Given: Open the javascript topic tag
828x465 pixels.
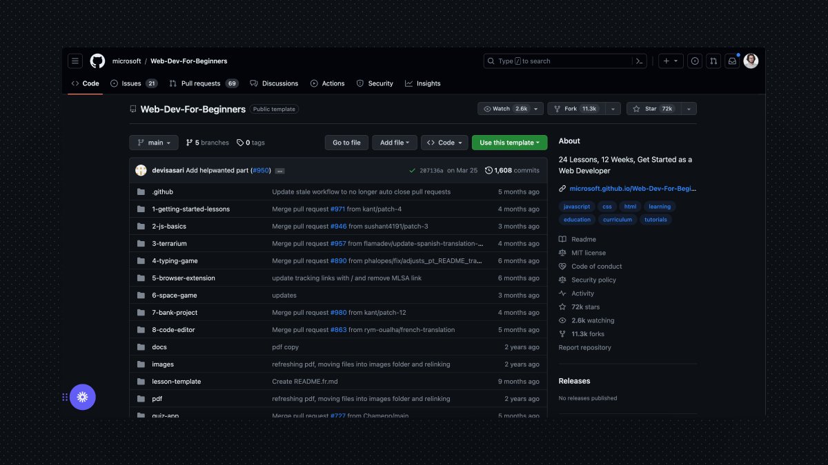Looking at the screenshot, I should (x=576, y=206).
